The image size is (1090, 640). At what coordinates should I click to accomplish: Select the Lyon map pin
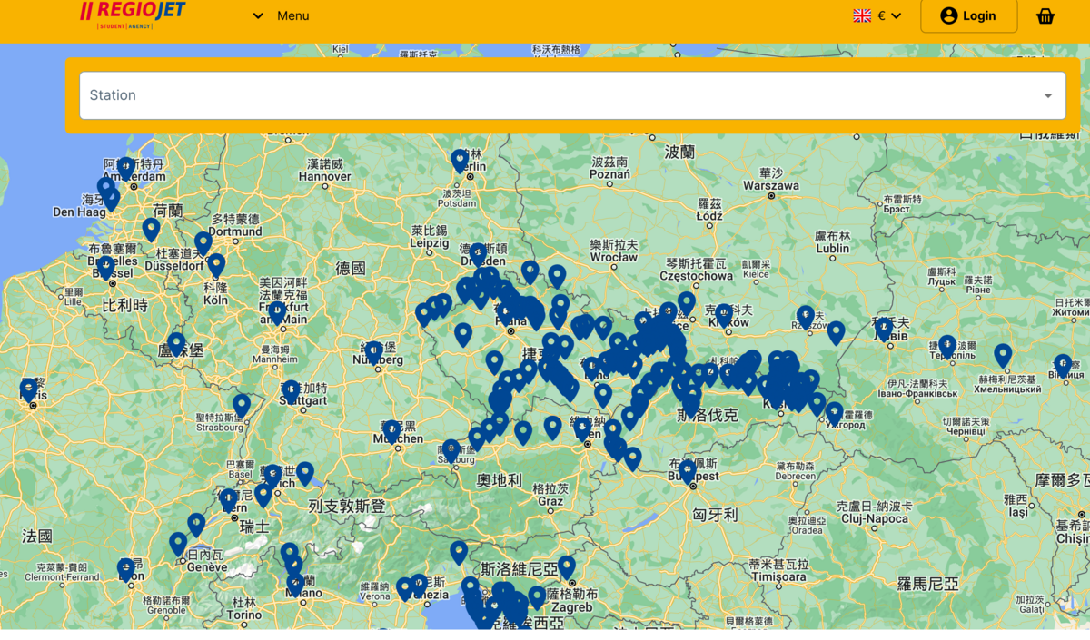[x=126, y=569]
